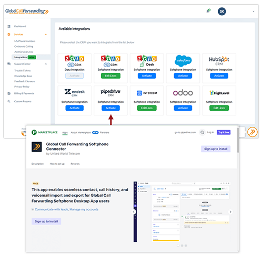Open the SK user avatar
263x256 pixels.
[x=222, y=12]
